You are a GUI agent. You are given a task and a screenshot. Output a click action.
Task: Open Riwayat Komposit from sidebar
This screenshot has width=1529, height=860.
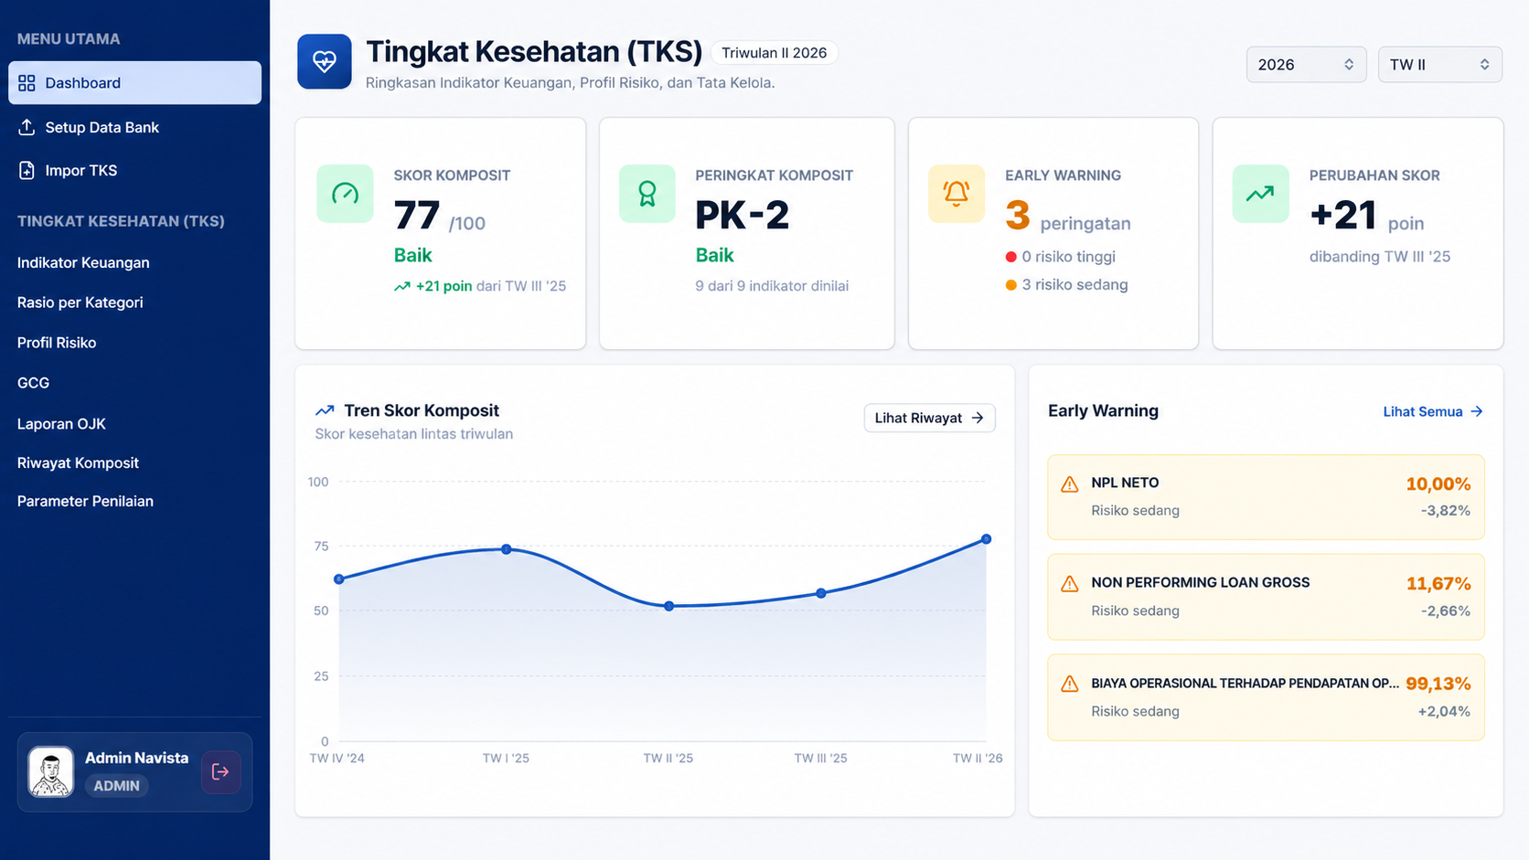coord(78,463)
